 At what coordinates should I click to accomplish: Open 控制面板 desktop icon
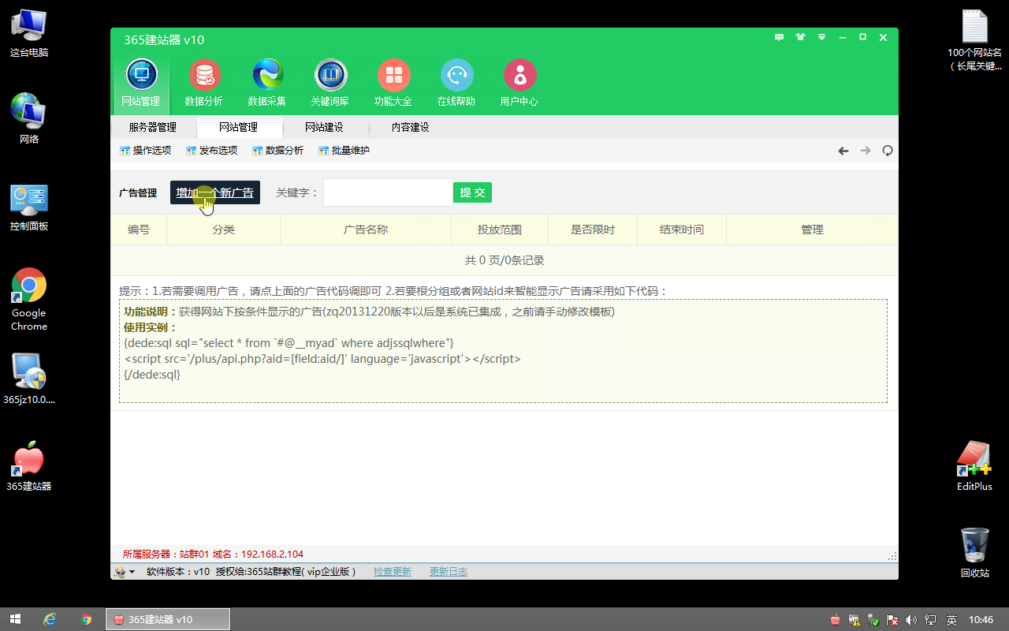click(29, 207)
